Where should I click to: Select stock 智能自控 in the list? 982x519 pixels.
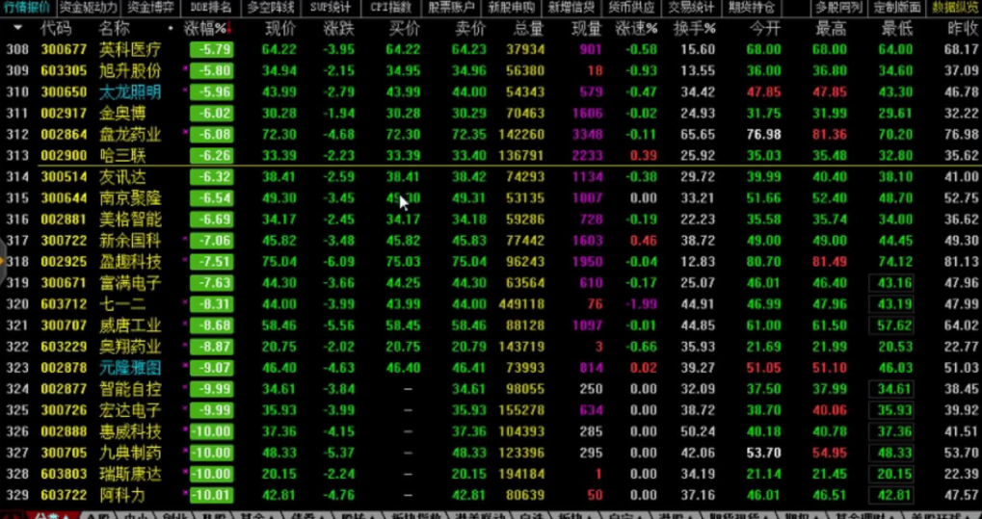click(x=130, y=389)
